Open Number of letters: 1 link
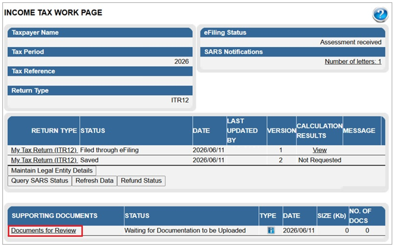This screenshot has height=247, width=394. click(353, 61)
